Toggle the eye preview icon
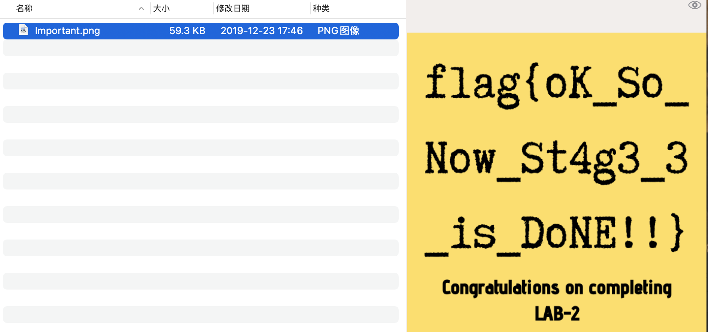The width and height of the screenshot is (708, 332). coord(694,5)
